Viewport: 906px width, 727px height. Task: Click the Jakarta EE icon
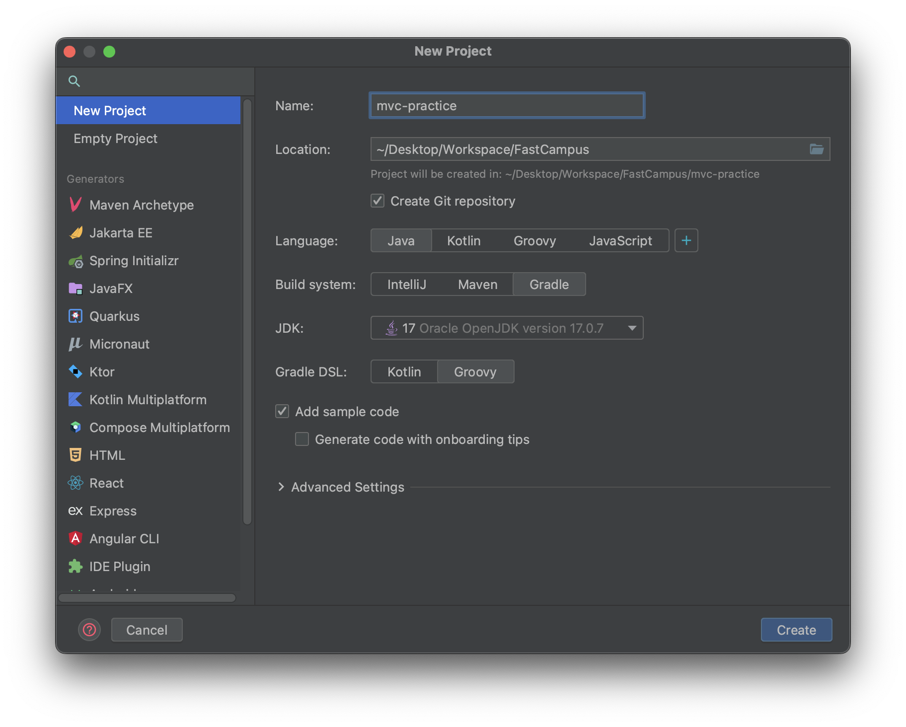point(75,232)
